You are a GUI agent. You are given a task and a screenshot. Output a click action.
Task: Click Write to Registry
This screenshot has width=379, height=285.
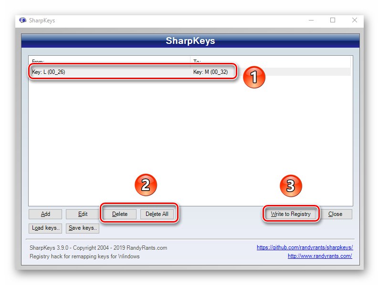coord(291,214)
